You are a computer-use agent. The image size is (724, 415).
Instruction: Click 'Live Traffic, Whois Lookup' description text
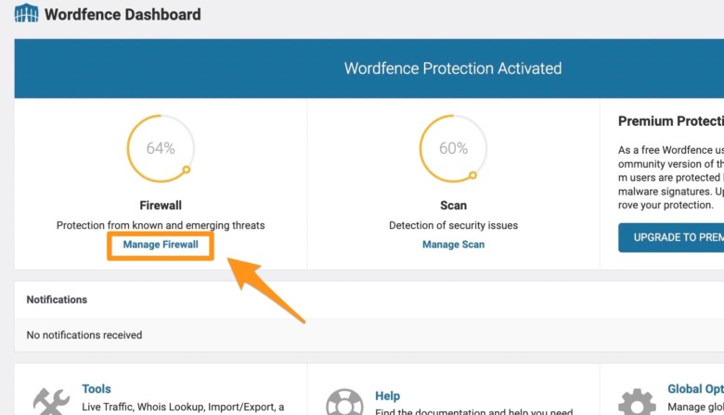click(x=183, y=408)
